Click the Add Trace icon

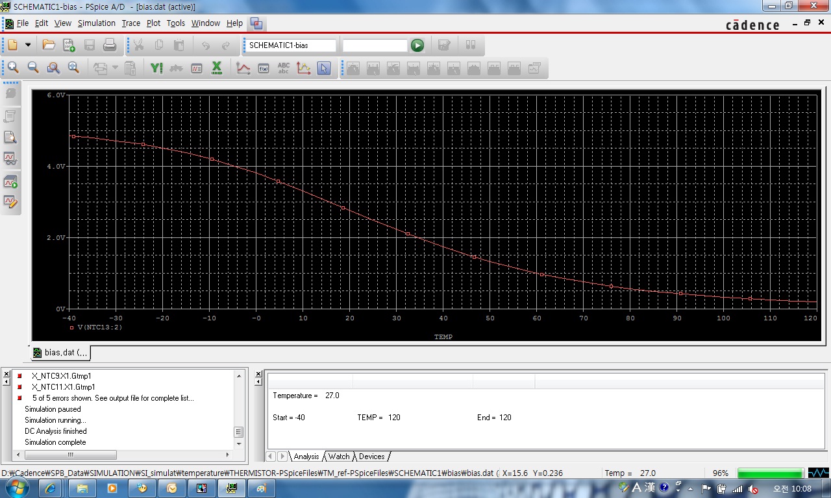pyautogui.click(x=243, y=67)
